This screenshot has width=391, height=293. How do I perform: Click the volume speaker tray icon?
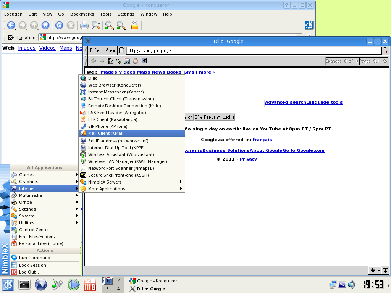pos(351,284)
